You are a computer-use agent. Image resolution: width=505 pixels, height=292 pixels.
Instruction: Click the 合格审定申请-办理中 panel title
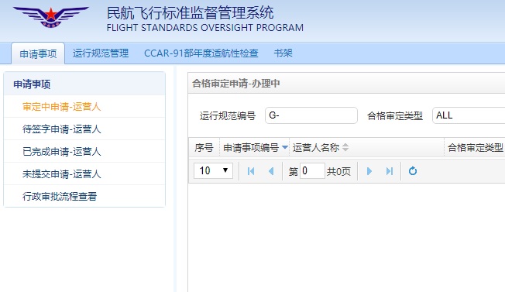click(x=236, y=84)
